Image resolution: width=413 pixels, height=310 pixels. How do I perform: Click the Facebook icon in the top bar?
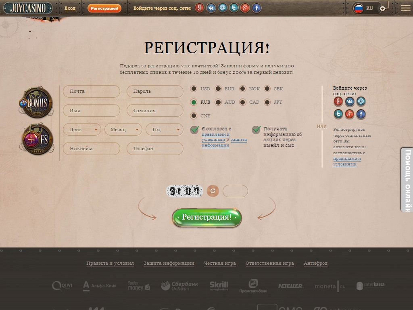[x=256, y=8]
